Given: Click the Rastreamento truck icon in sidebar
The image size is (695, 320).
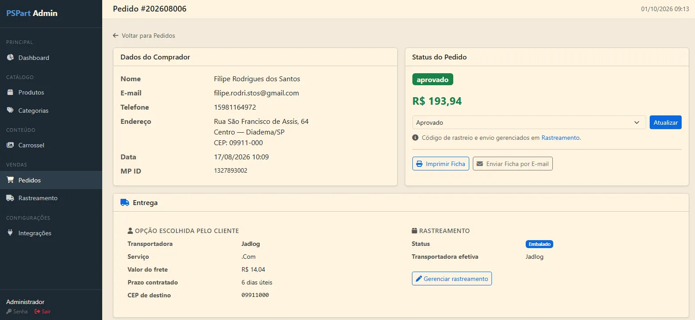Looking at the screenshot, I should [10, 198].
